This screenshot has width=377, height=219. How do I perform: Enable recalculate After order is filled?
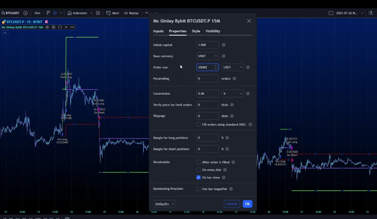coord(198,162)
